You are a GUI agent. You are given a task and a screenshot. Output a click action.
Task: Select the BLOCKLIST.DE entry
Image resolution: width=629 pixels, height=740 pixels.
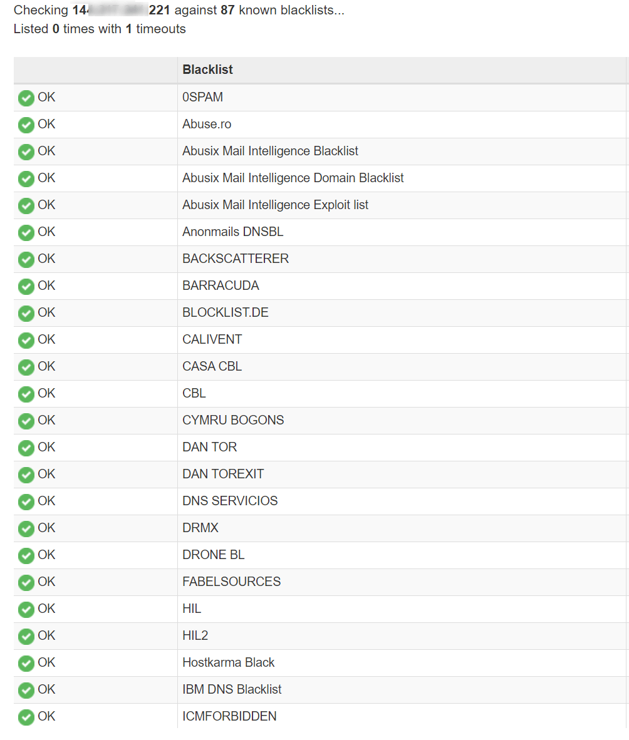[225, 312]
